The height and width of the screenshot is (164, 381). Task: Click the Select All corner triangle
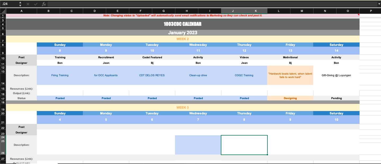point(3,11)
